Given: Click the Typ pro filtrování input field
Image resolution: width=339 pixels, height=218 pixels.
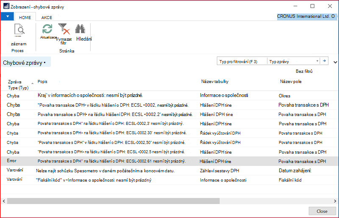Looking at the screenshot, I should pos(242,61).
